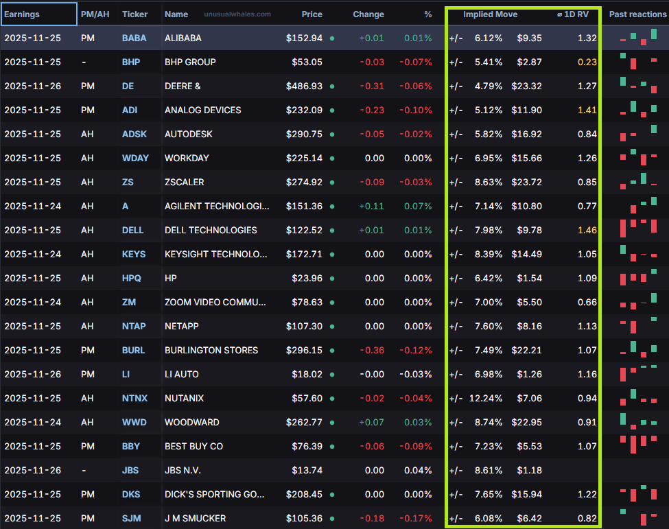
Task: Select the ANALOG DEVICES company name
Action: pos(202,110)
